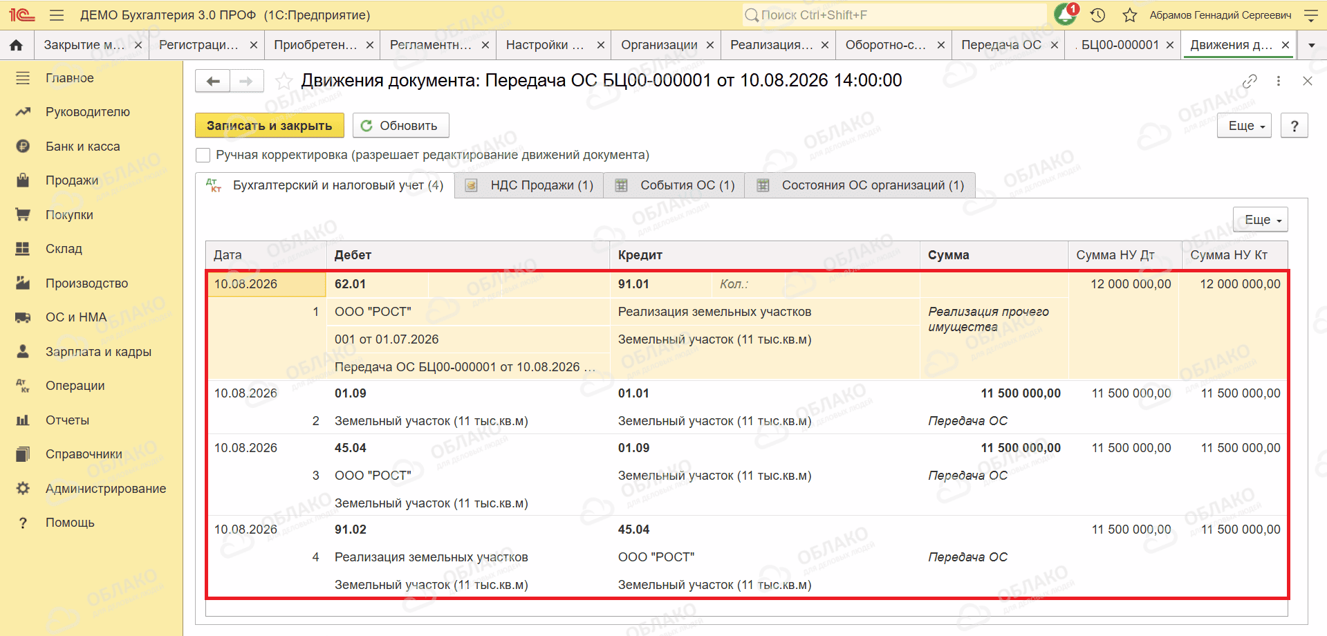
Task: Click the Производство factory icon
Action: click(x=23, y=283)
